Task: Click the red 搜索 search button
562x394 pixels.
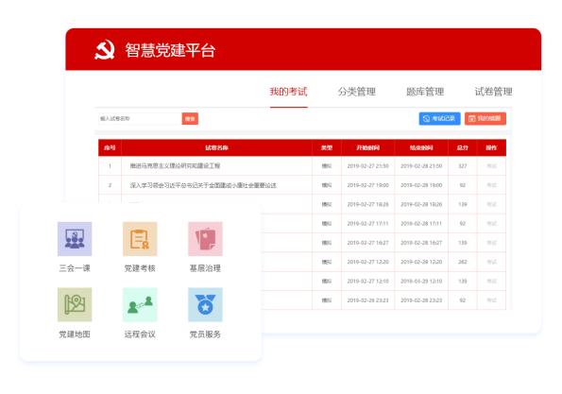Action: 190,119
